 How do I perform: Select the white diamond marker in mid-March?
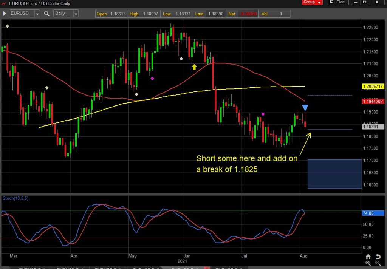[x=47, y=88]
